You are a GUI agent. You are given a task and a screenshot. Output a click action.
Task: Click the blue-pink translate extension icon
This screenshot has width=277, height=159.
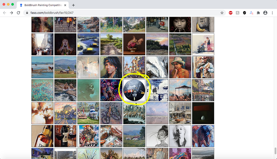click(x=251, y=13)
